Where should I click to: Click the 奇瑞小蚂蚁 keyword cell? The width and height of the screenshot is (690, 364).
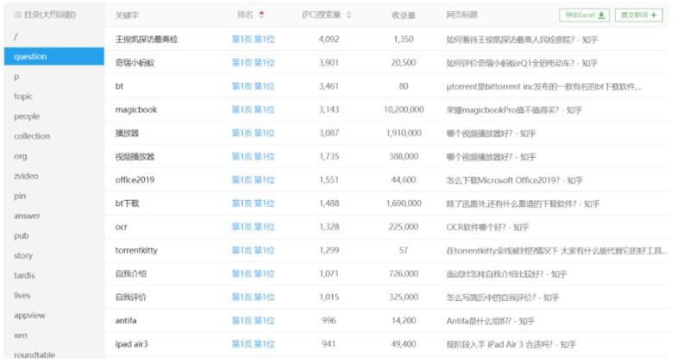pos(138,63)
